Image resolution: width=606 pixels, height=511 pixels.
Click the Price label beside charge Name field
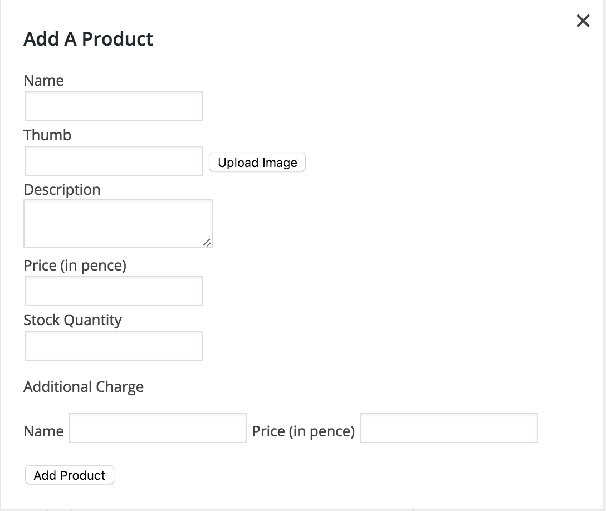pyautogui.click(x=304, y=431)
